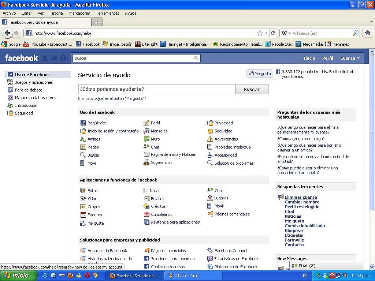Click the Advertencias warning triangle icon
Viewport: 375px width, 281px height.
click(x=210, y=139)
